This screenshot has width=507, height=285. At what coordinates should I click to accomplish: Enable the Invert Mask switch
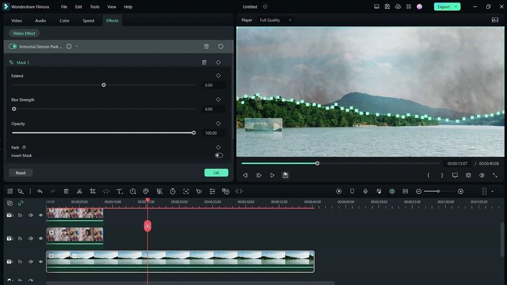point(219,155)
